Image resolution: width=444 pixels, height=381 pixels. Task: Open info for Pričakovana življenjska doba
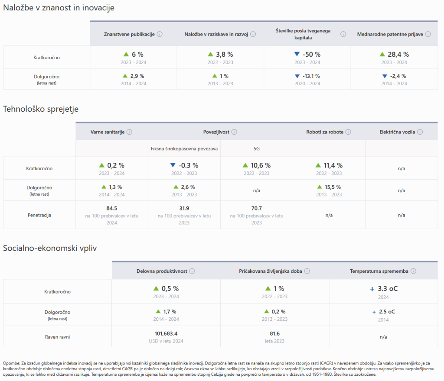point(307,271)
